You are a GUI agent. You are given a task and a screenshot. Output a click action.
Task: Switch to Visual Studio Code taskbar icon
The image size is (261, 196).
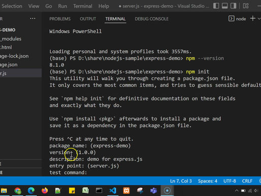point(113,191)
